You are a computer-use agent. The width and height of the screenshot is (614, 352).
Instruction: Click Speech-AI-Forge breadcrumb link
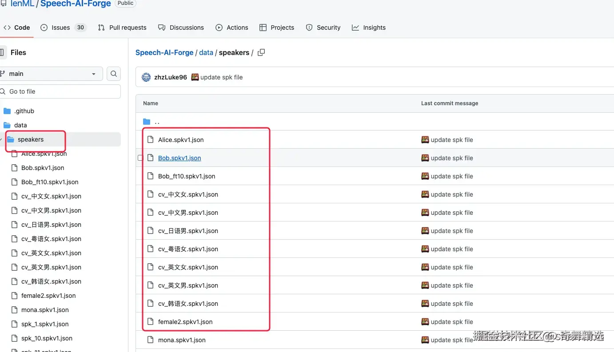[164, 52]
